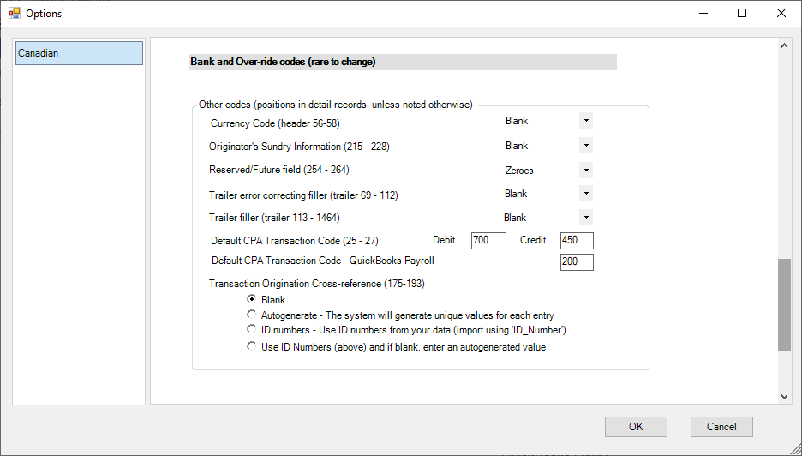Image resolution: width=802 pixels, height=456 pixels.
Task: Select the Blank cross-reference radio button
Action: click(x=251, y=299)
